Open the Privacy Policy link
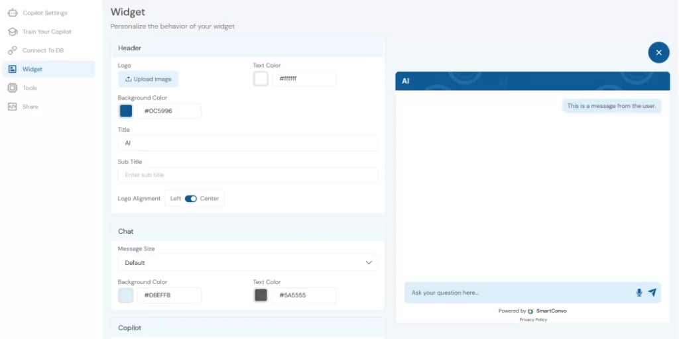 (533, 320)
